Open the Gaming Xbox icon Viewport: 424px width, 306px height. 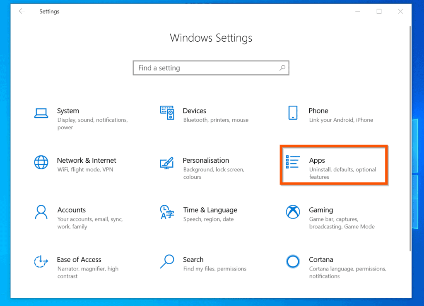click(293, 212)
